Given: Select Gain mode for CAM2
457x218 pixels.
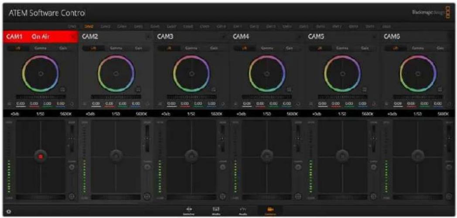Looking at the screenshot, I should (x=138, y=48).
